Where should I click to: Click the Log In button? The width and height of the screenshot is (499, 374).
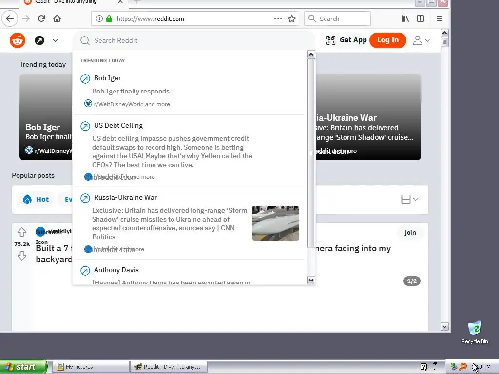pyautogui.click(x=387, y=40)
